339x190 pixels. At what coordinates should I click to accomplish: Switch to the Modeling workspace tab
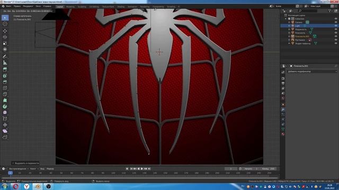pos(70,7)
